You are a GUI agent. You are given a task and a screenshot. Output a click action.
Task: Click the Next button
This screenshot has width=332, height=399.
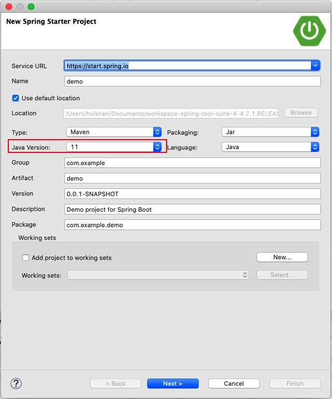tap(173, 383)
